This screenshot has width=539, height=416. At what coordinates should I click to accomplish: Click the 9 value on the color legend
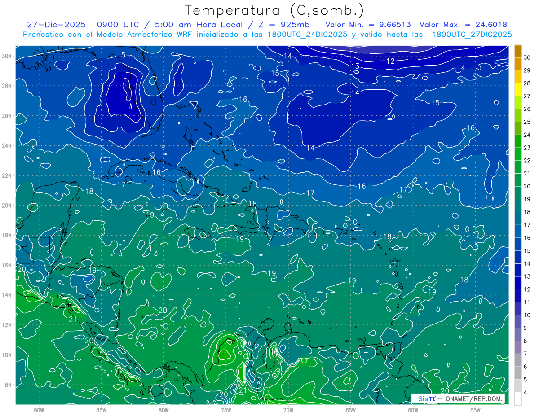coord(526,328)
